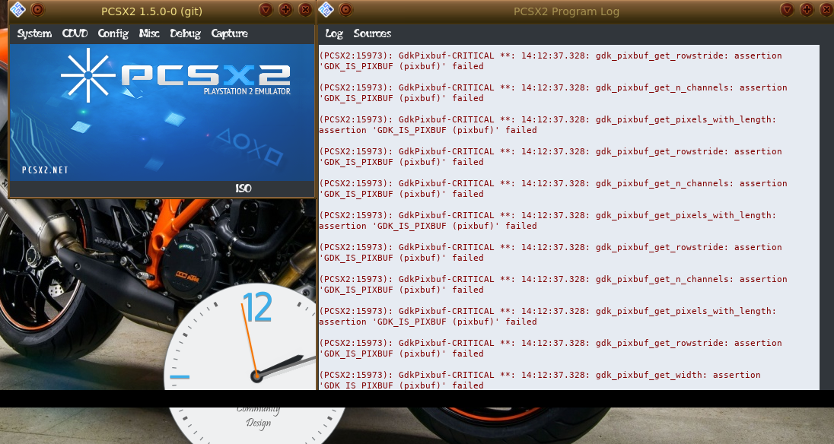Image resolution: width=834 pixels, height=444 pixels.
Task: Click the round pin button in Program Log titlebar
Action: pos(345,10)
